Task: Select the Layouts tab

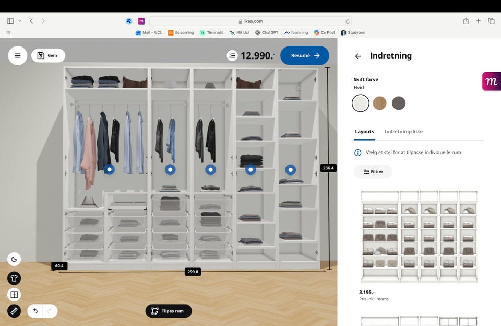Action: (x=364, y=132)
